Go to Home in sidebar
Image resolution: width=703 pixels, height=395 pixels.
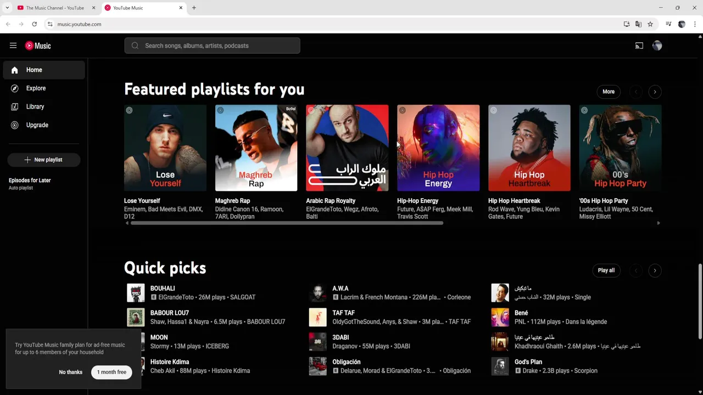coord(44,70)
